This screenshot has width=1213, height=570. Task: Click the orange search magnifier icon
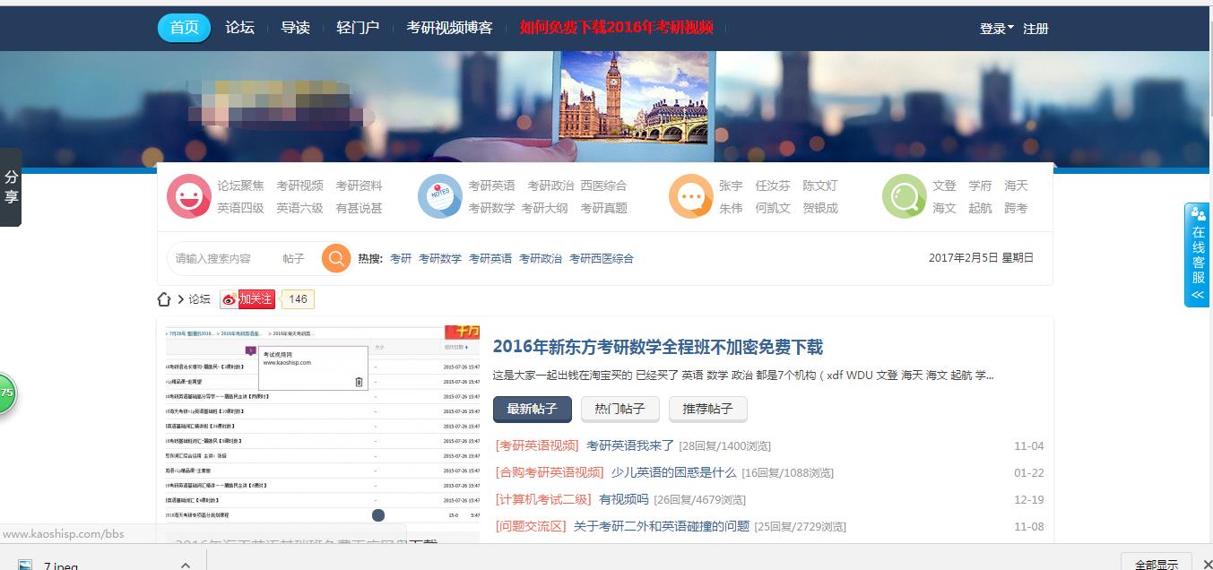coord(336,258)
